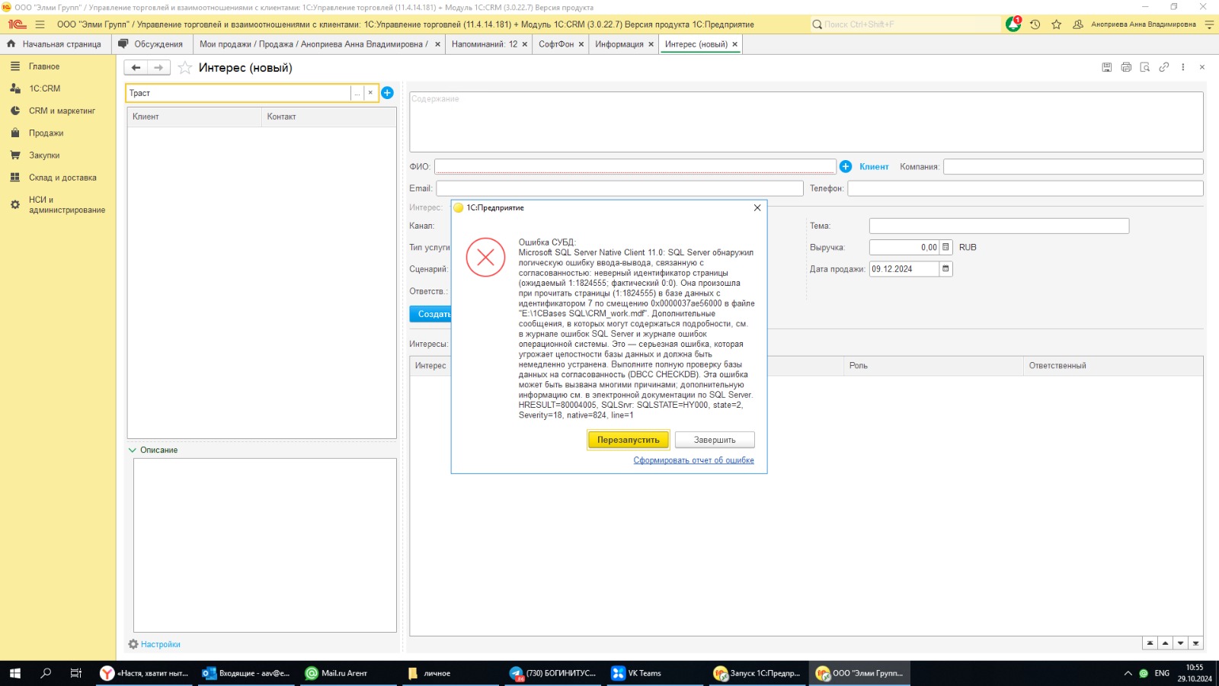Collapse the Описание section

tap(133, 450)
